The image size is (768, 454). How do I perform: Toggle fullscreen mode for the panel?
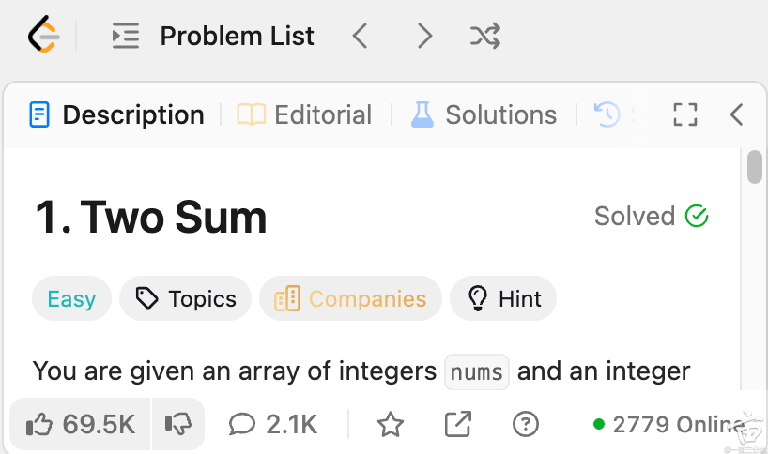pos(684,114)
